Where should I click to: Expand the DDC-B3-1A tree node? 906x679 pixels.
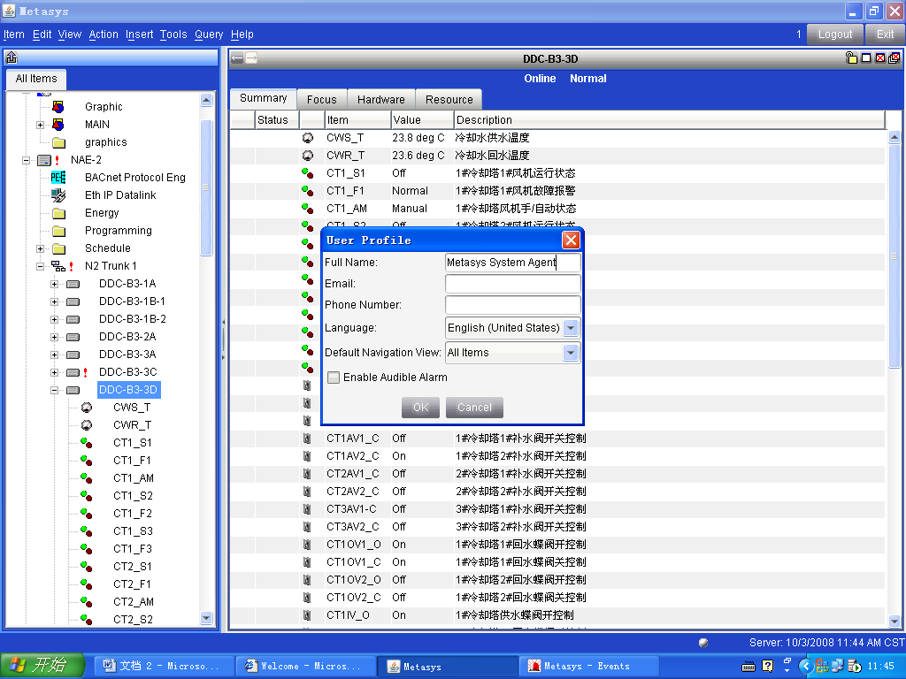click(55, 284)
